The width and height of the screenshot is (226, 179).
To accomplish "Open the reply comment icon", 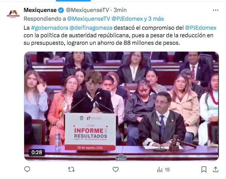I will tap(27, 169).
